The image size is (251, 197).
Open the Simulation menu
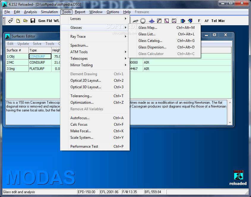49,12
